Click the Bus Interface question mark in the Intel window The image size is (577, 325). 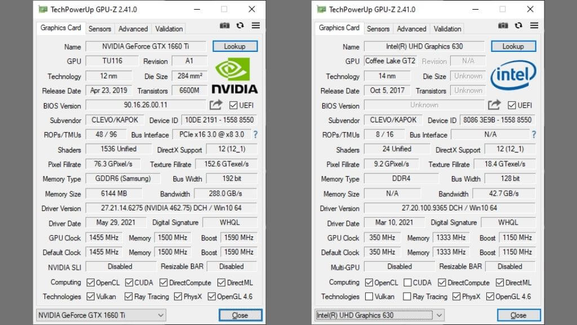(534, 135)
